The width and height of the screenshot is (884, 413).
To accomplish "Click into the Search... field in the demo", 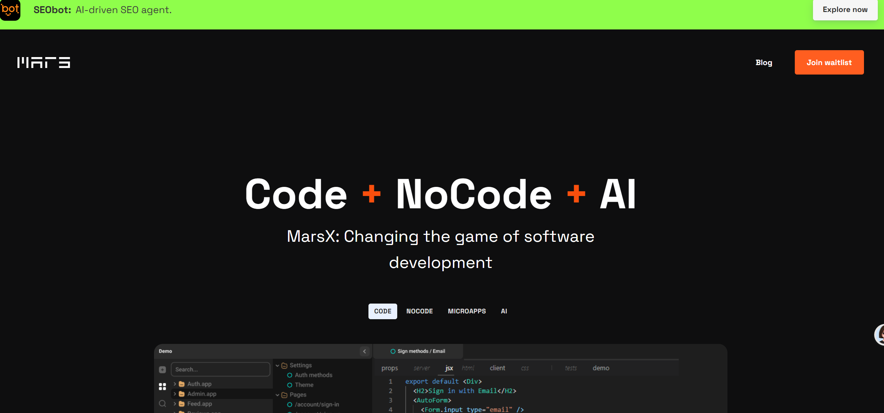I will [x=221, y=369].
